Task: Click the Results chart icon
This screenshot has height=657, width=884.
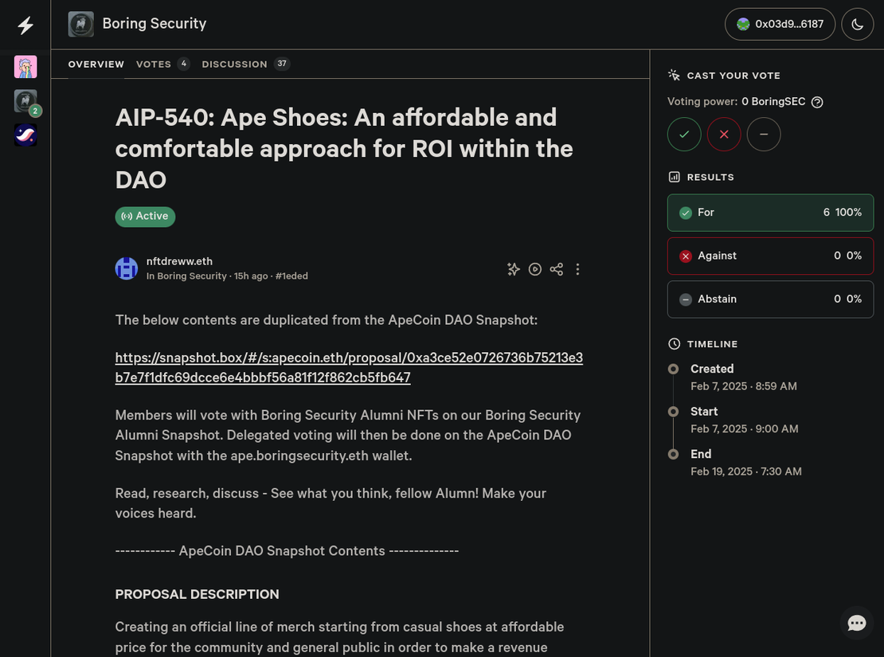Action: click(674, 177)
